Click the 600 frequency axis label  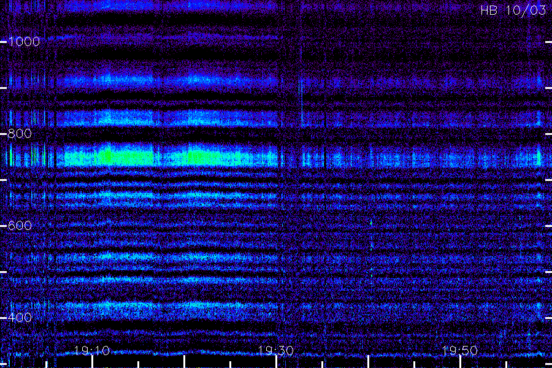coord(20,225)
